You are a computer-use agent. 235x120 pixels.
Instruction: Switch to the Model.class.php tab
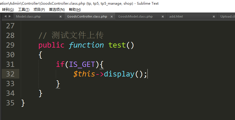pyautogui.click(x=28, y=17)
